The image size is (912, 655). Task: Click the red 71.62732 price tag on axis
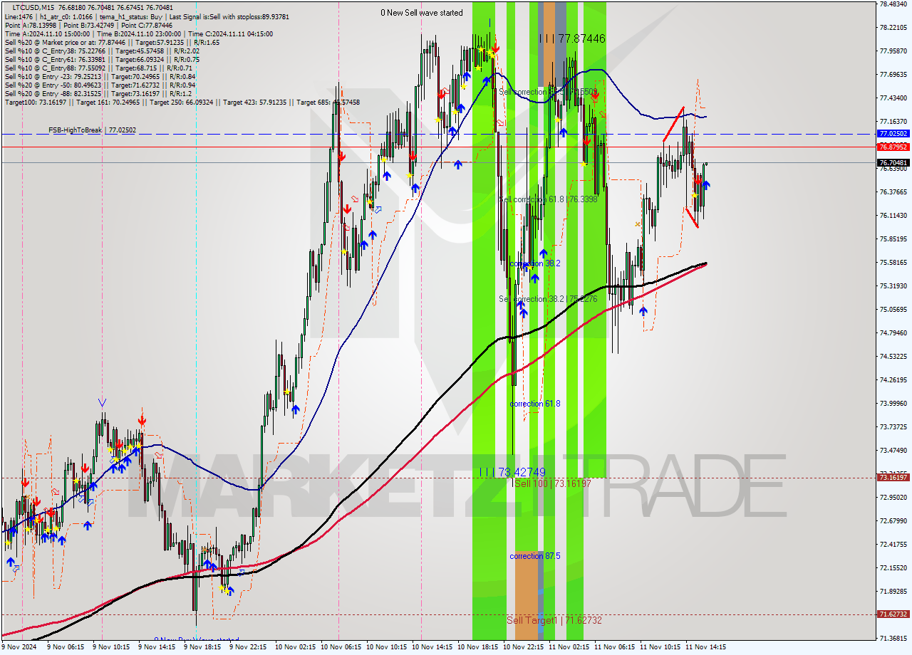coord(893,614)
